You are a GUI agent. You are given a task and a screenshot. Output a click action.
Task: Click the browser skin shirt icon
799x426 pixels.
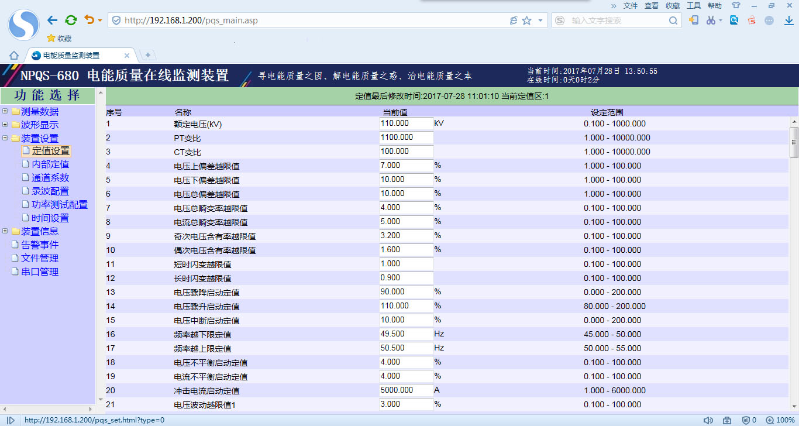tap(736, 5)
